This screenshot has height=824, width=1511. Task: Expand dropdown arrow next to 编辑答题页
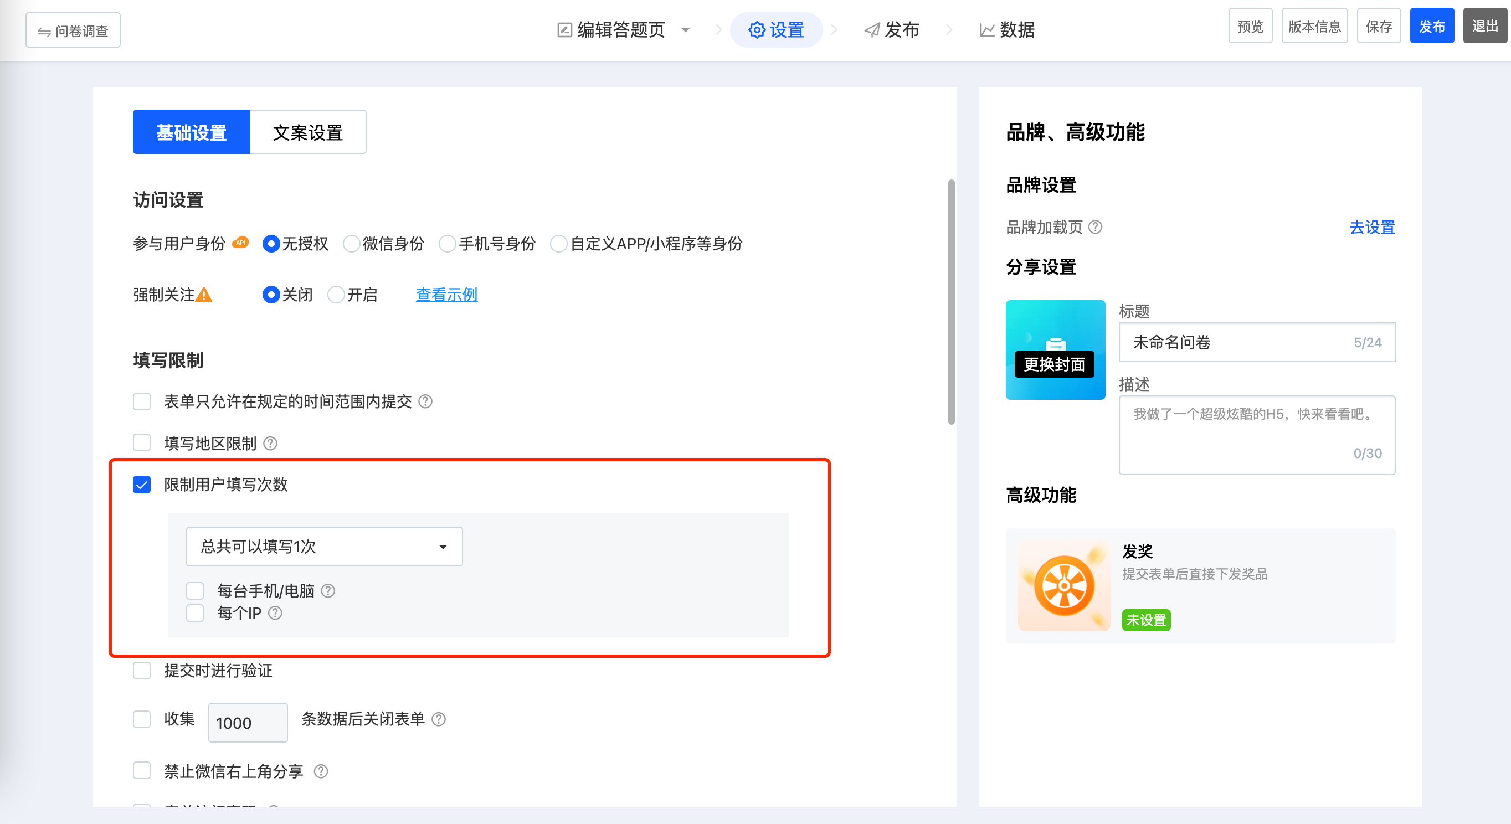coord(685,30)
